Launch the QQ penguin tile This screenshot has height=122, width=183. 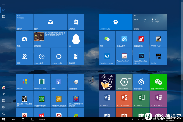[76, 39]
